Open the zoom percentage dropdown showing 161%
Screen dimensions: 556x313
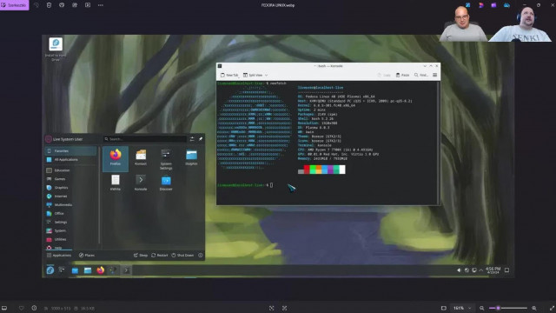tap(462, 308)
